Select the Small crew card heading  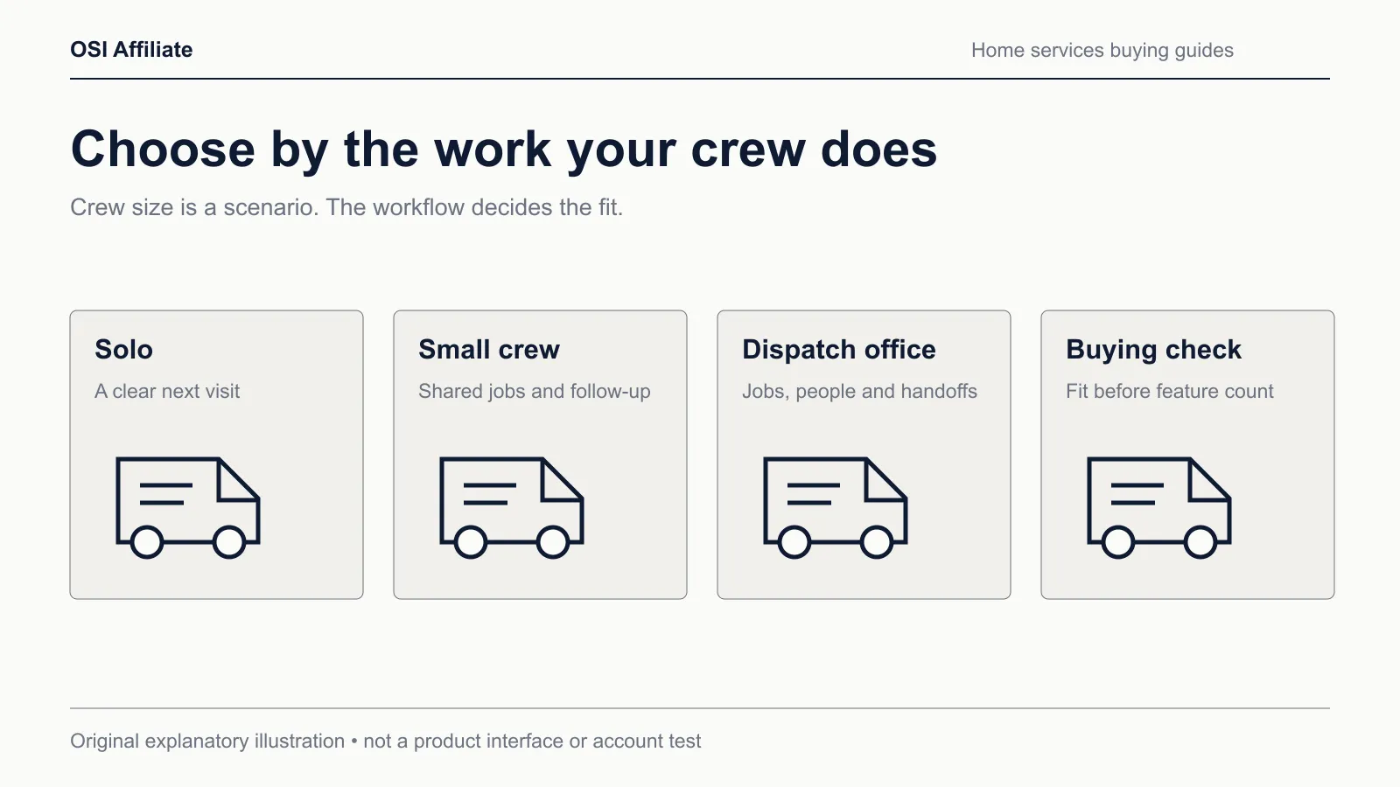point(489,350)
